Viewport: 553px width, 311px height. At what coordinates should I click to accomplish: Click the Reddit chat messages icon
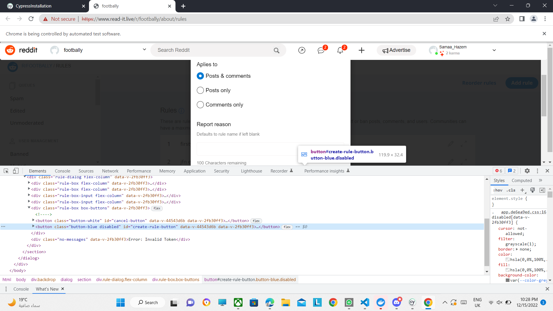pyautogui.click(x=321, y=50)
